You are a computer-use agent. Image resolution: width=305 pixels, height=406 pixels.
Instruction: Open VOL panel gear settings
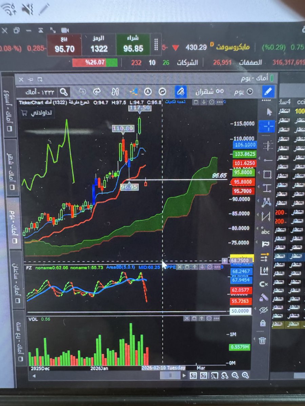(x=209, y=318)
